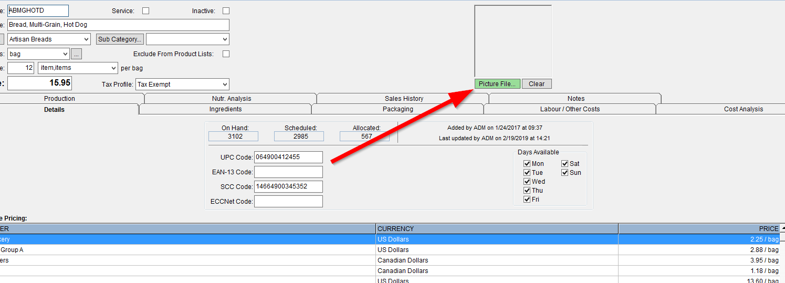Image resolution: width=785 pixels, height=283 pixels.
Task: Click the EAN-13 Code field
Action: (288, 172)
